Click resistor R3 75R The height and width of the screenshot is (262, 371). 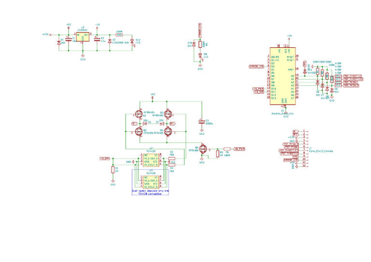click(172, 165)
